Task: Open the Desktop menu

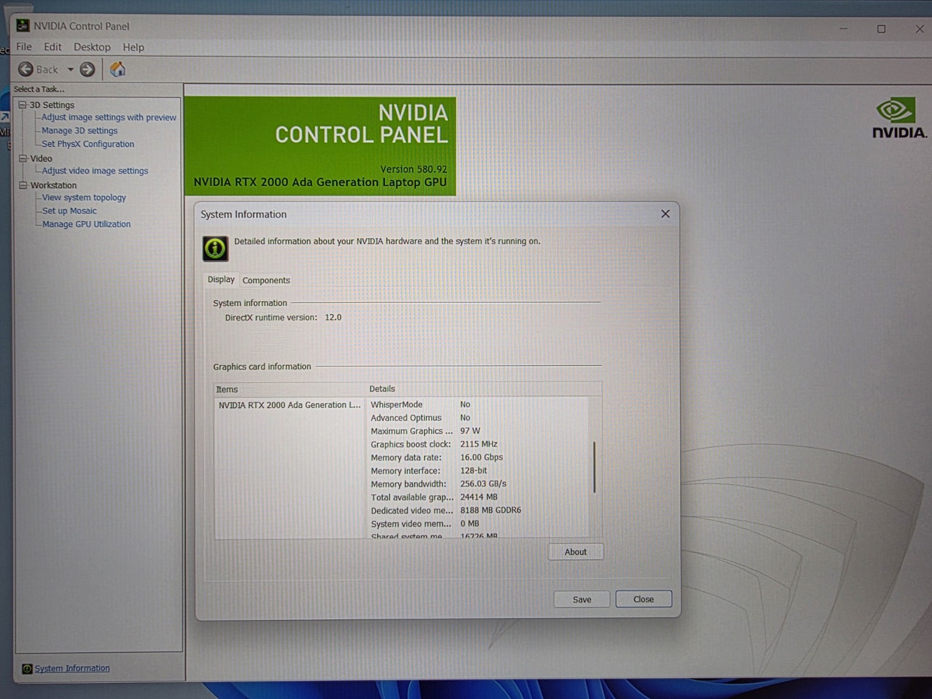Action: coord(92,47)
